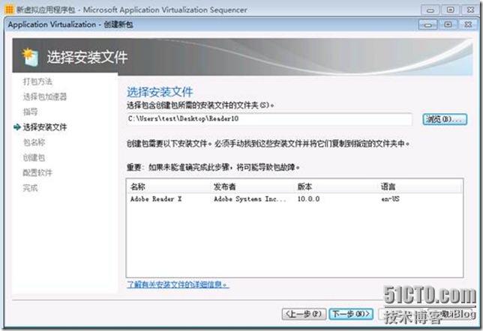The height and width of the screenshot is (331, 483).
Task: Minimize the 创建新包 wizard dialog
Action: point(427,25)
